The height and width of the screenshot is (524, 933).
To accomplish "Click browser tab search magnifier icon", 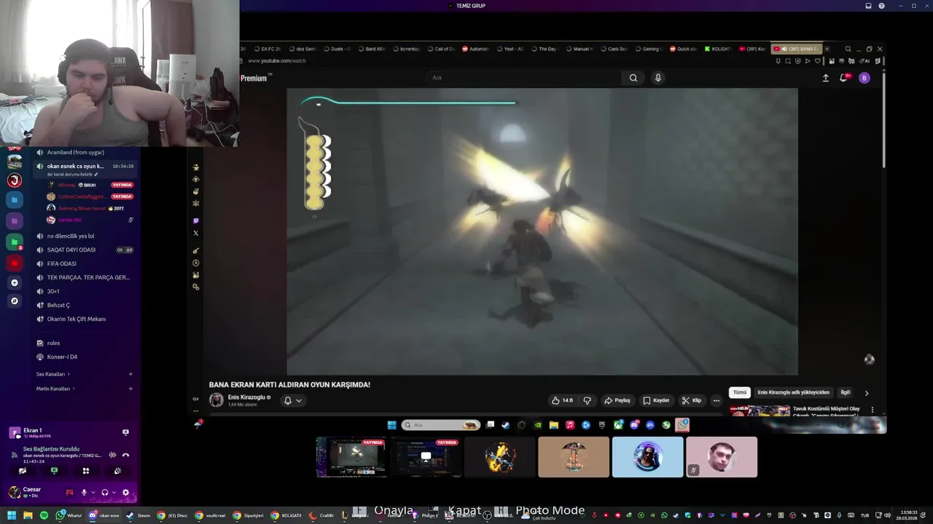I will pyautogui.click(x=848, y=49).
